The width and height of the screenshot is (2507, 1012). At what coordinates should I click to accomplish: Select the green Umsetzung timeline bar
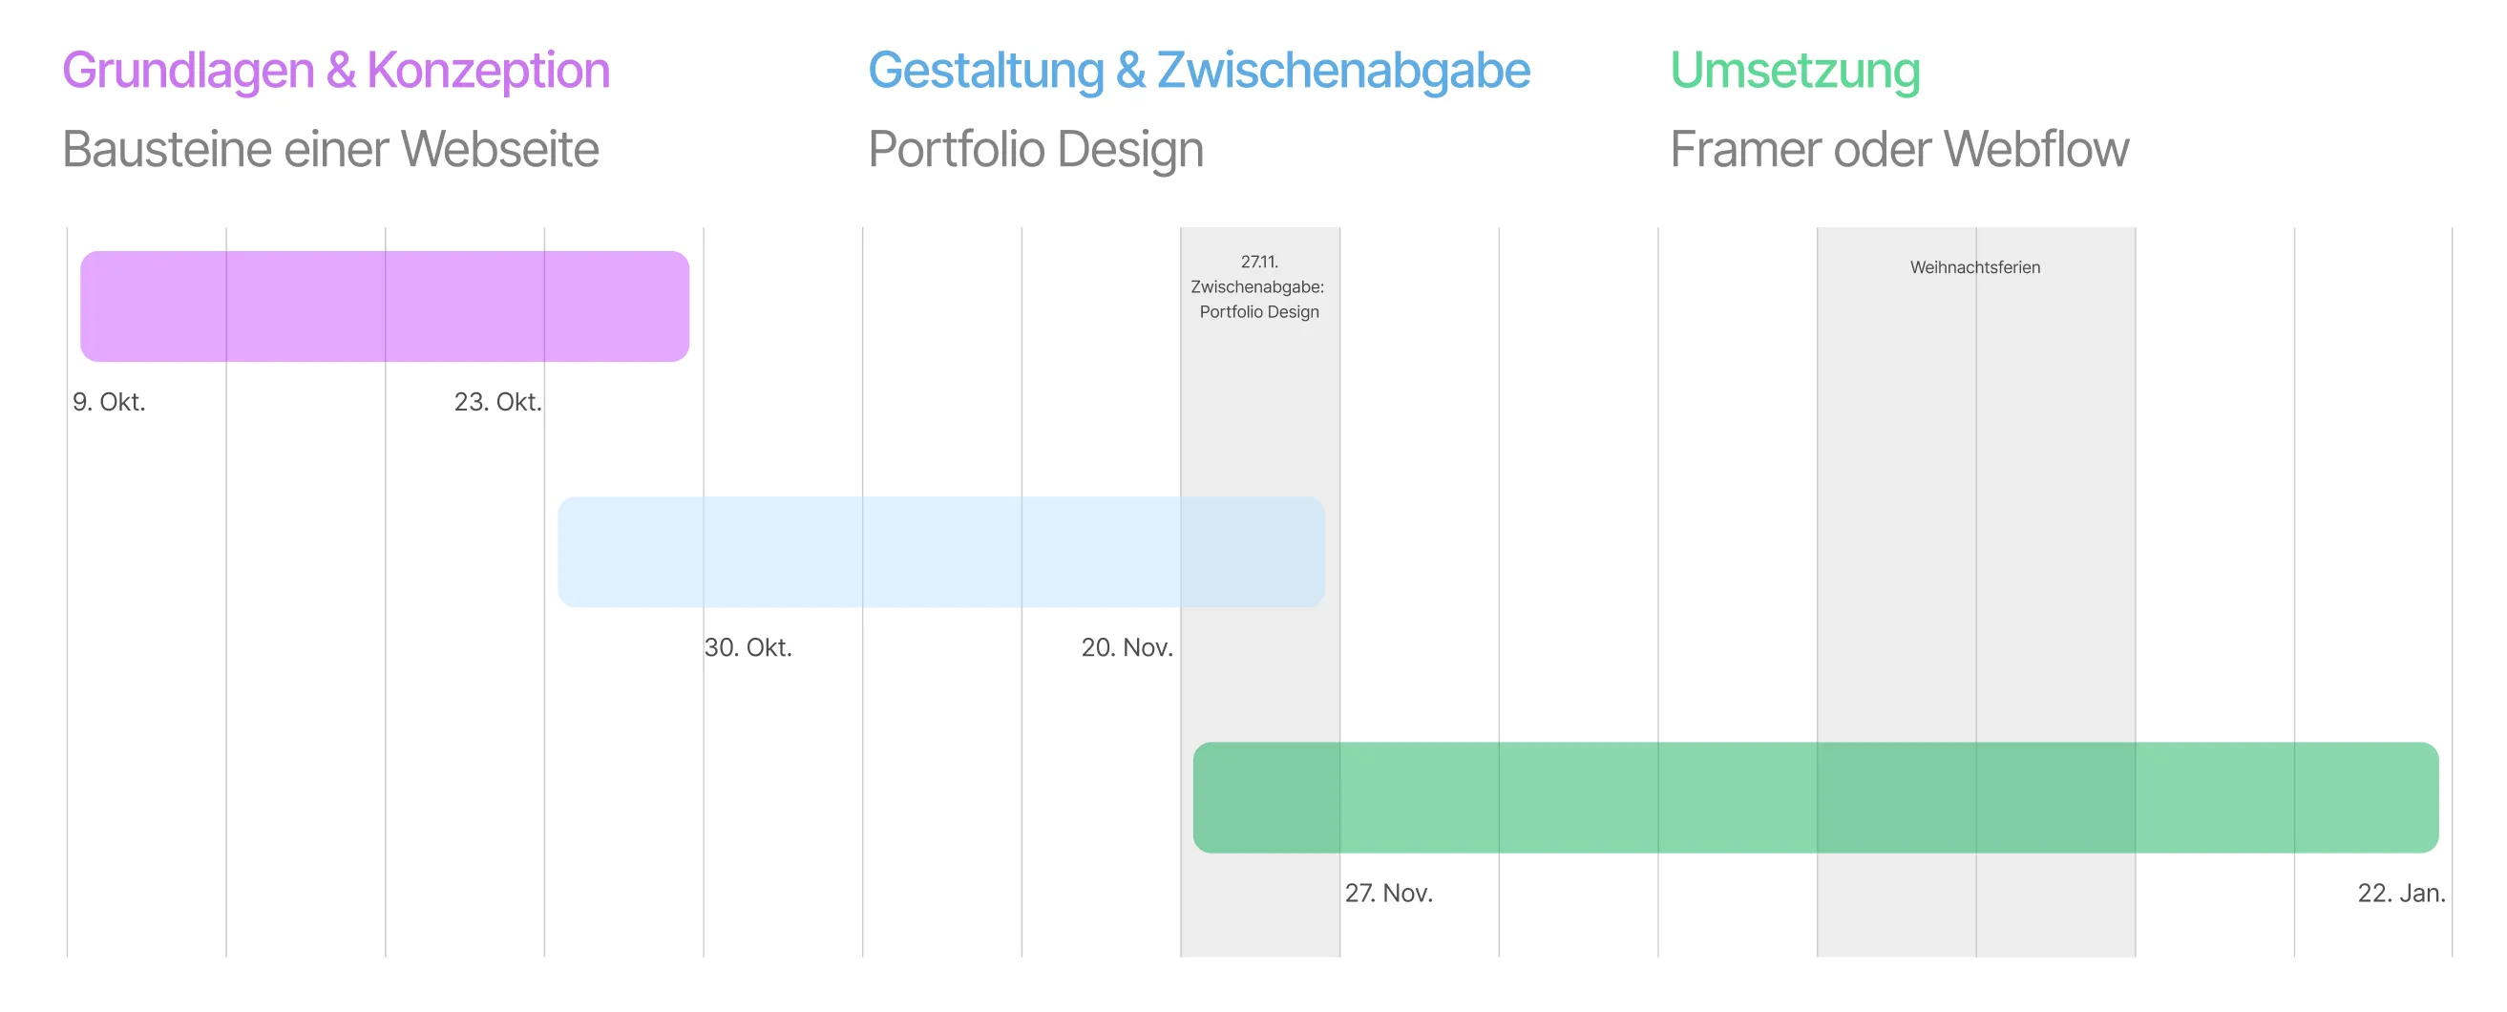tap(1815, 797)
